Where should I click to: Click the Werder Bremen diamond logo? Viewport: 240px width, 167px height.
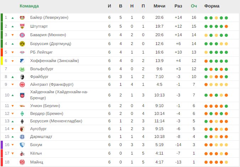(x=22, y=114)
